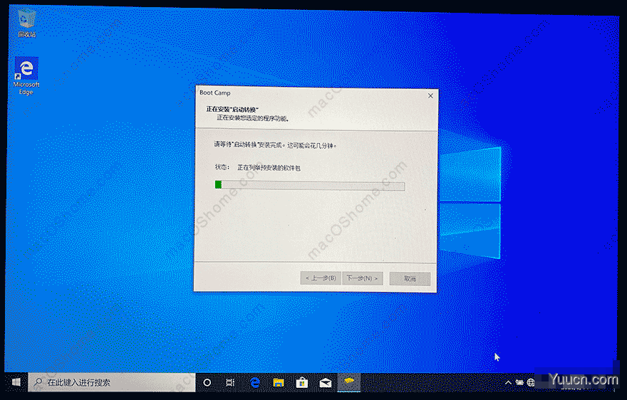
Task: Click the 上一步(B) back button
Action: [321, 278]
